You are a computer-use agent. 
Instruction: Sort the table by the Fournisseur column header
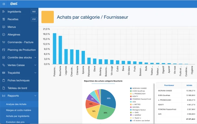pyautogui.click(x=169, y=85)
